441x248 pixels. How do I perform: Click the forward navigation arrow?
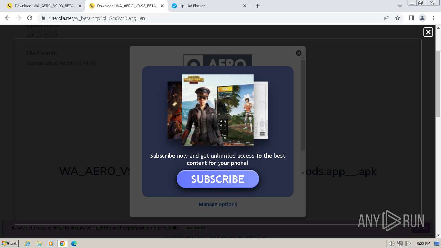tap(19, 18)
